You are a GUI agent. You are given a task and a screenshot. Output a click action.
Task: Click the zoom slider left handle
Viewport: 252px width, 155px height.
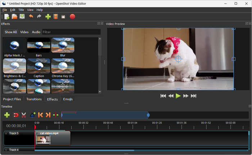pos(62,115)
